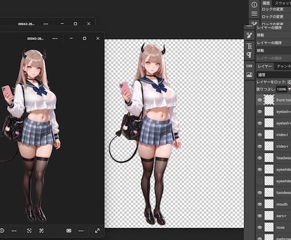Select the handwear layer name

(283, 193)
